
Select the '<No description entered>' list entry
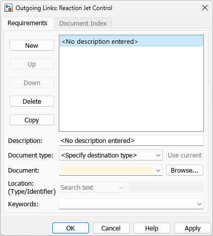[x=131, y=41]
